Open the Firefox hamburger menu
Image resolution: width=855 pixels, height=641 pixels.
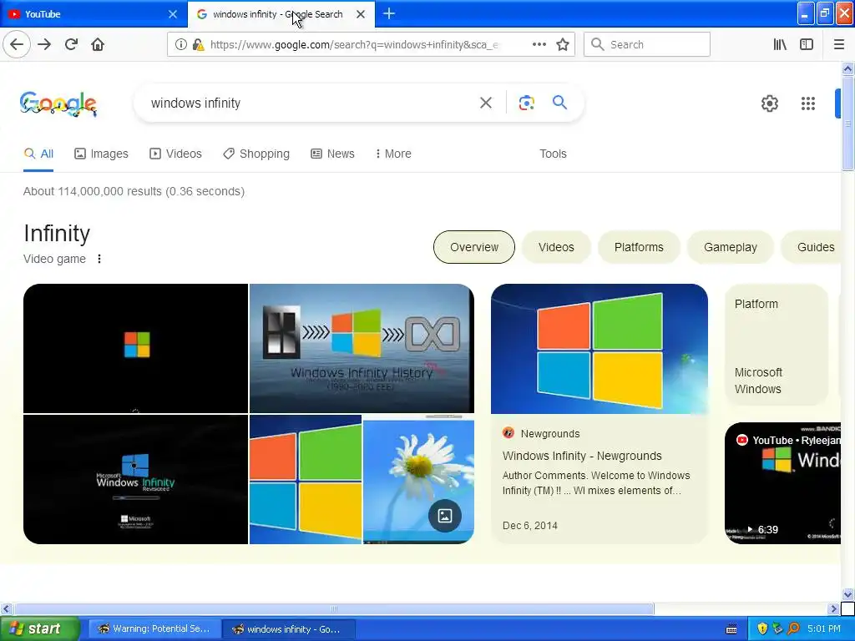[839, 45]
